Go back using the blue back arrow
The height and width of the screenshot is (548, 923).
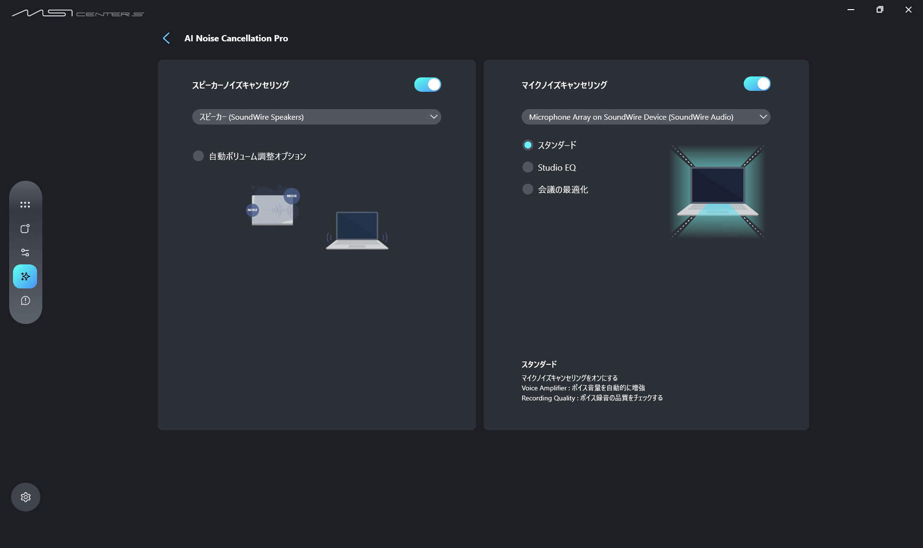(x=166, y=38)
